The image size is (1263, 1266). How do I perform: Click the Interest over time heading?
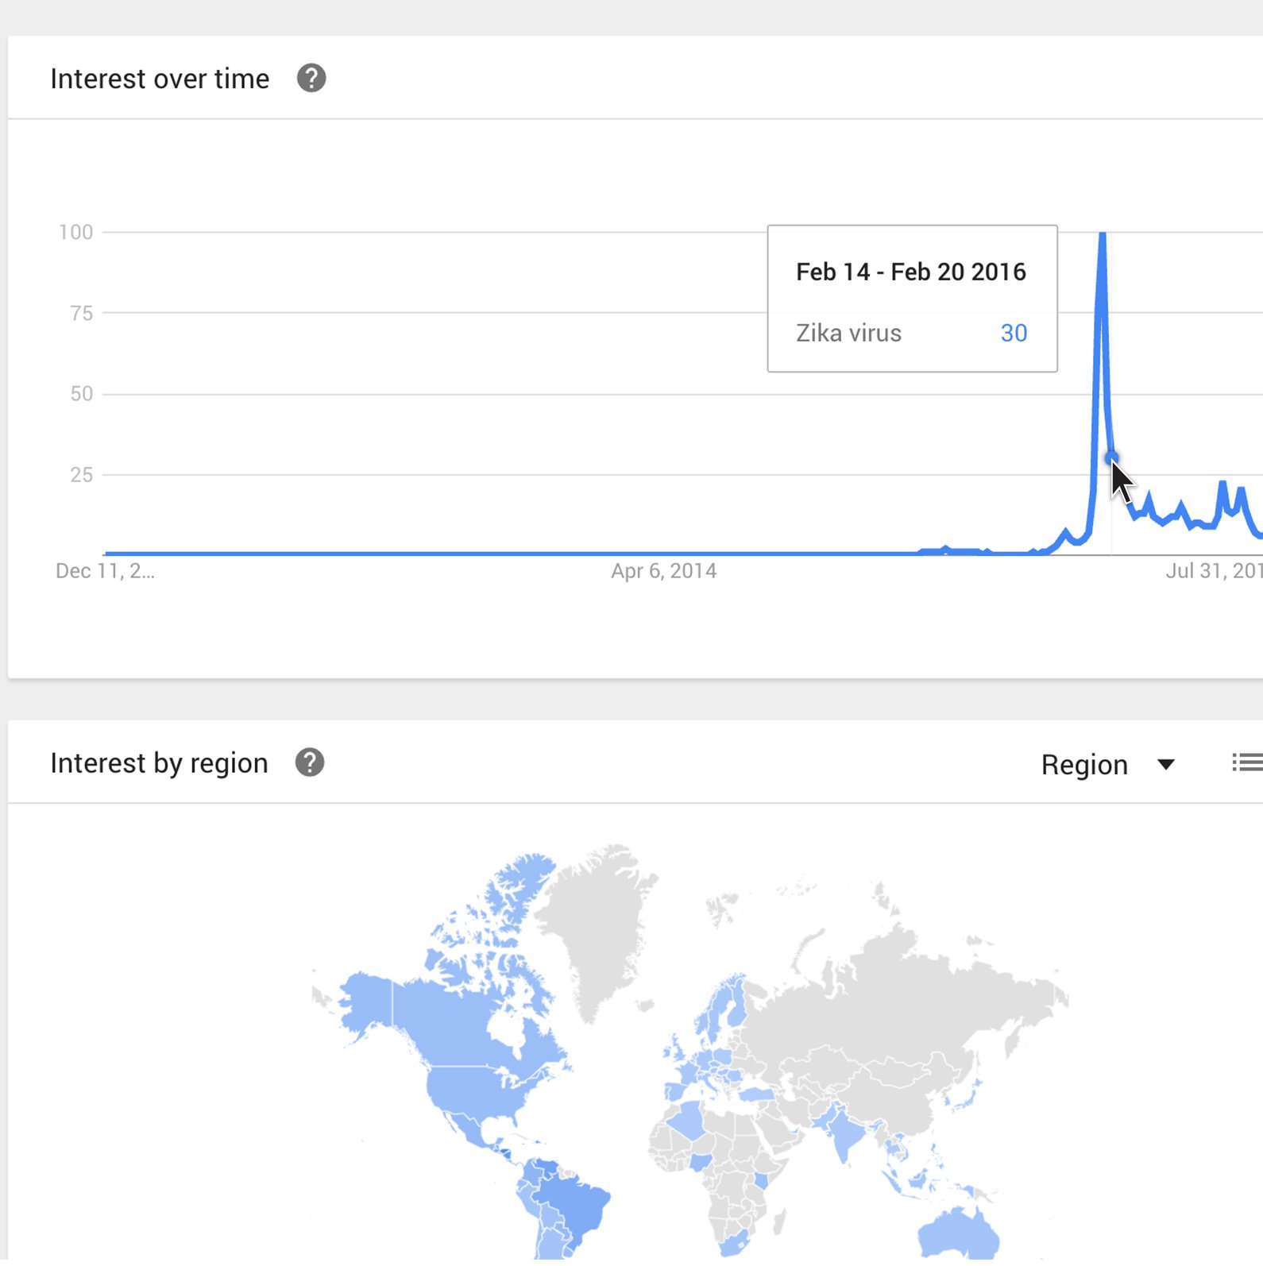[160, 79]
